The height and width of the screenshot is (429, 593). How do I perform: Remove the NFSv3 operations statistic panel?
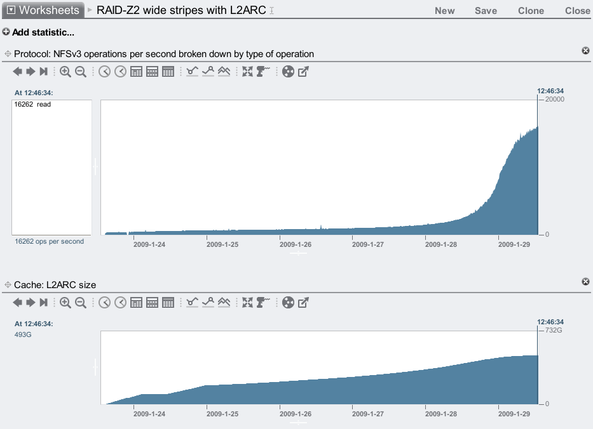coord(585,51)
